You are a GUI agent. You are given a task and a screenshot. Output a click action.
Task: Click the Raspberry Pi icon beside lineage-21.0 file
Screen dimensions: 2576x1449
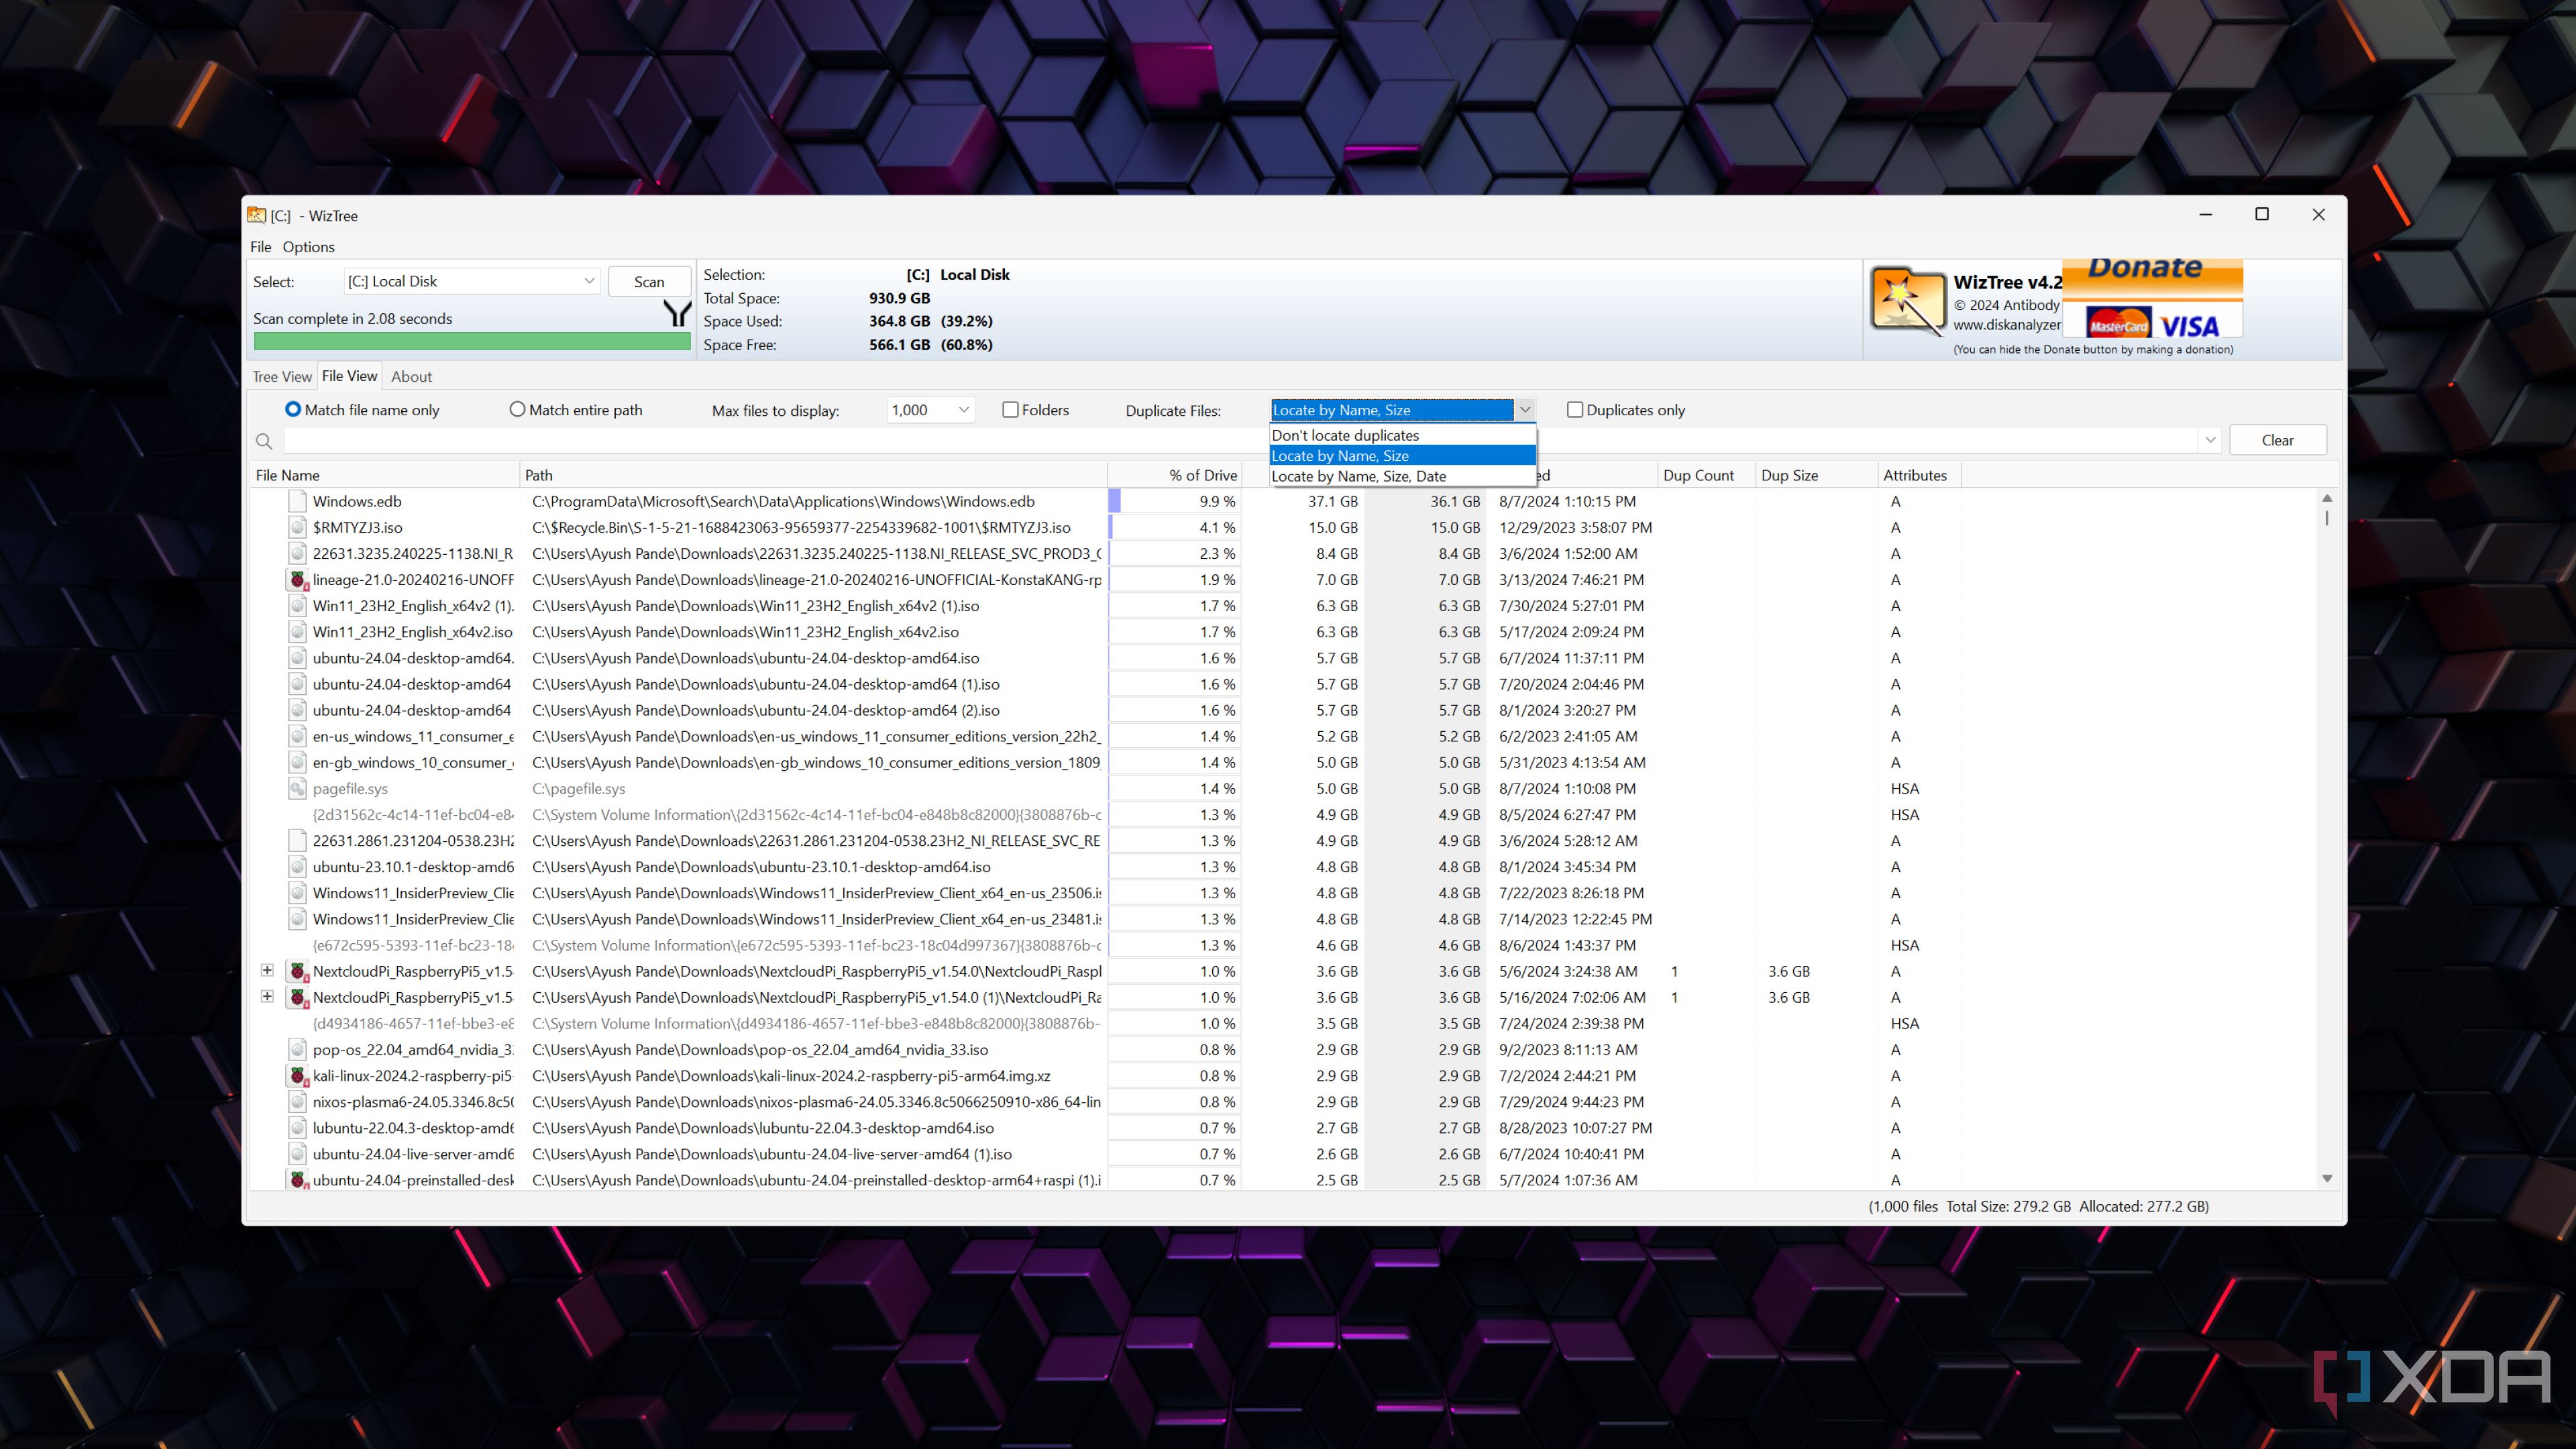297,580
